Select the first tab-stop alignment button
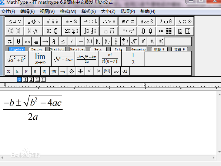 coord(19,80)
